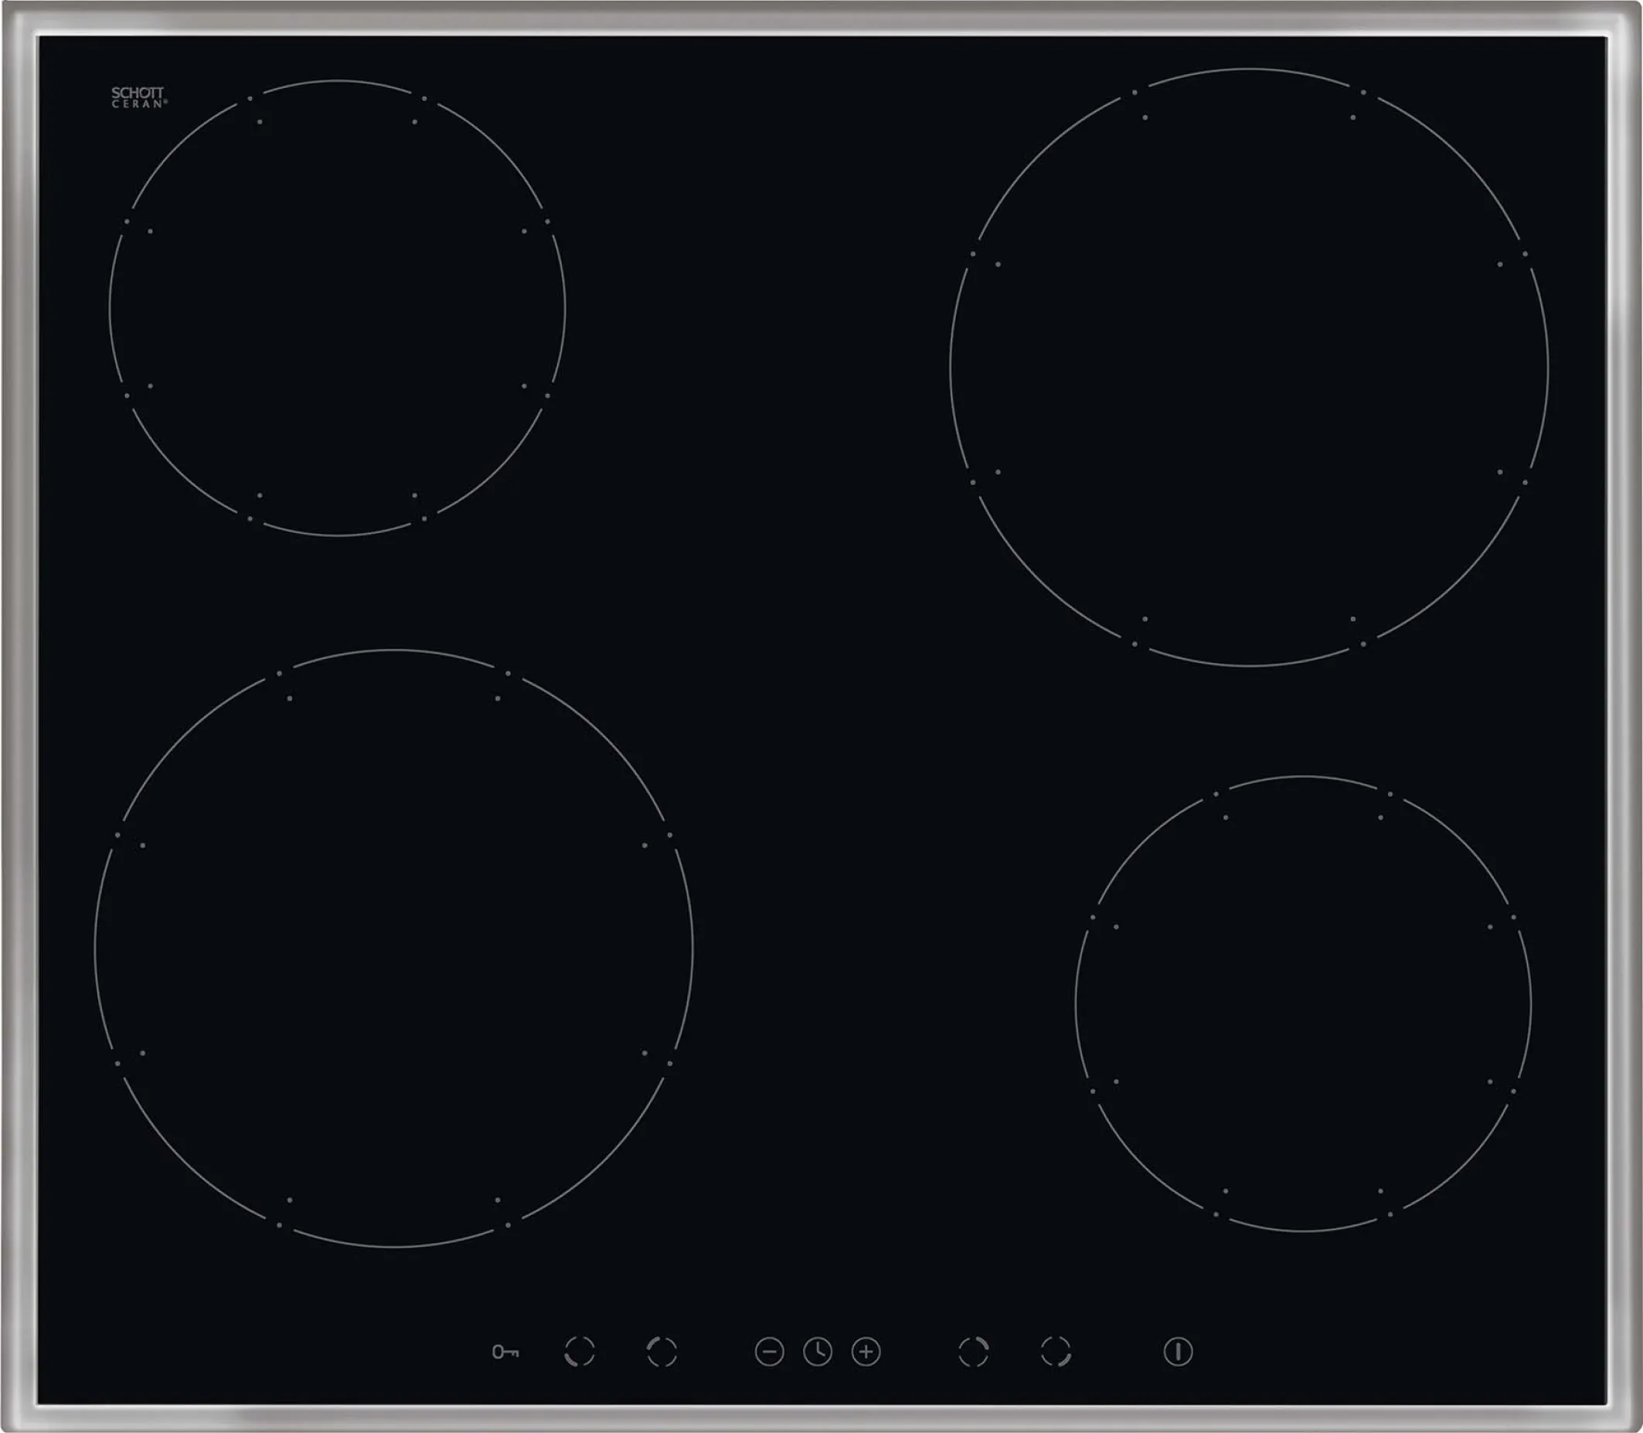Tap the clock timer icon
Screen dimensions: 1643x1433
[x=818, y=1351]
